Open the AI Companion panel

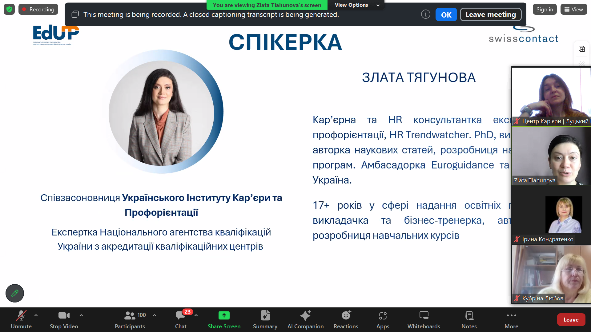tap(305, 319)
